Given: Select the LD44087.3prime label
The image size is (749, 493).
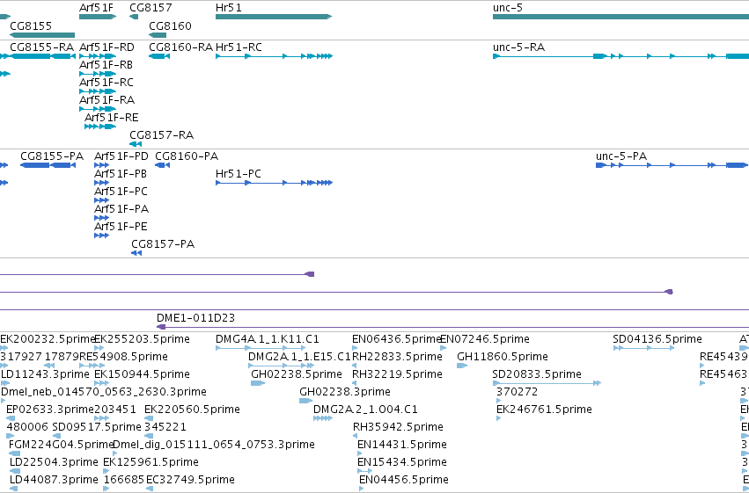Looking at the screenshot, I should point(54,480).
